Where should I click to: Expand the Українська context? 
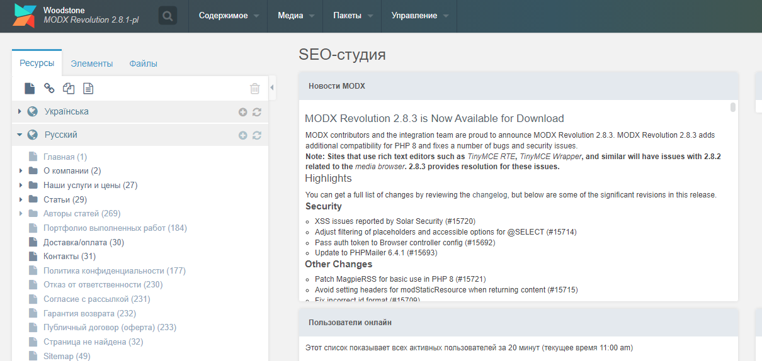20,111
